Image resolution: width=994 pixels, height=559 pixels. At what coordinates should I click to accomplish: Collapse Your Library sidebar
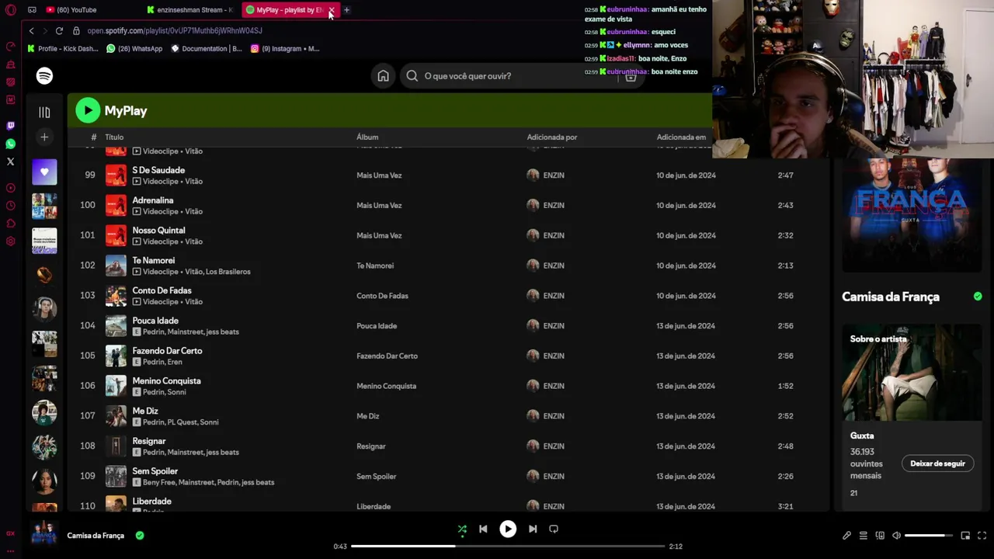point(44,113)
